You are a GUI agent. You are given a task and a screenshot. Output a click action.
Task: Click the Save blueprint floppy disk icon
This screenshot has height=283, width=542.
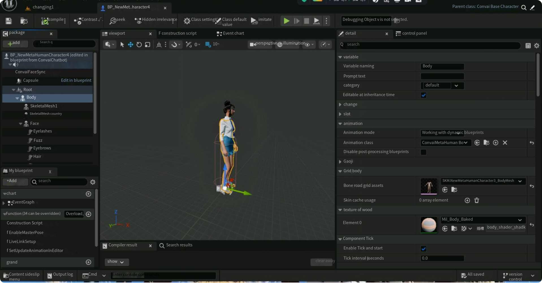(8, 21)
